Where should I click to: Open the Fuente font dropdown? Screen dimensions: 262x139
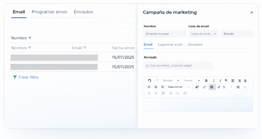[x=192, y=81]
